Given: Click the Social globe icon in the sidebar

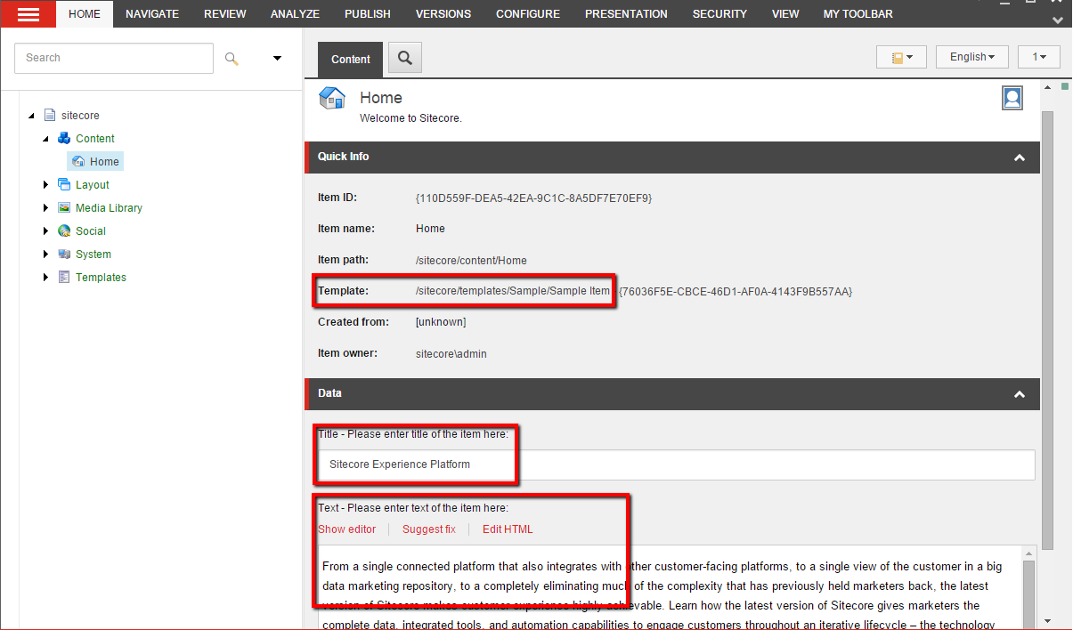Looking at the screenshot, I should (64, 230).
